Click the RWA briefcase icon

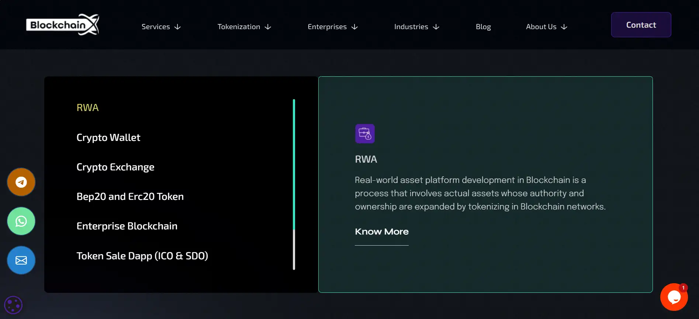point(365,134)
